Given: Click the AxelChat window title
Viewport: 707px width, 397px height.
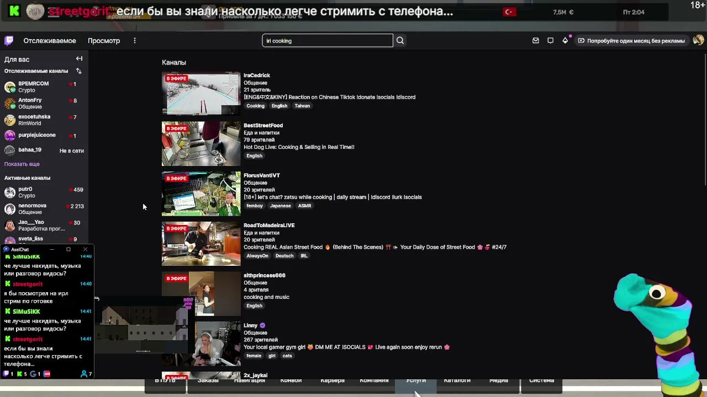Looking at the screenshot, I should (20, 249).
